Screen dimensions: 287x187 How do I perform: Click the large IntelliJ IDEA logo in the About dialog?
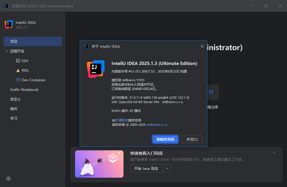[96, 69]
